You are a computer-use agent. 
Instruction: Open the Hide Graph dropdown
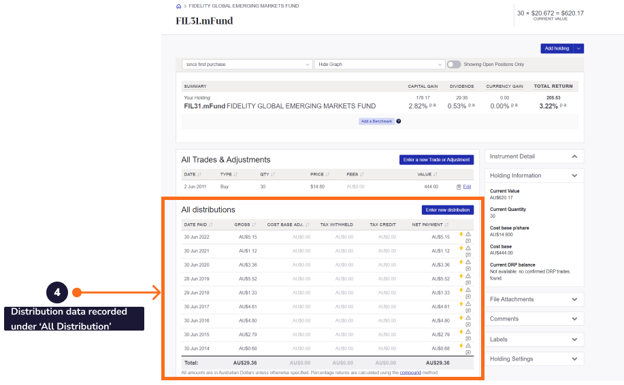click(x=379, y=65)
